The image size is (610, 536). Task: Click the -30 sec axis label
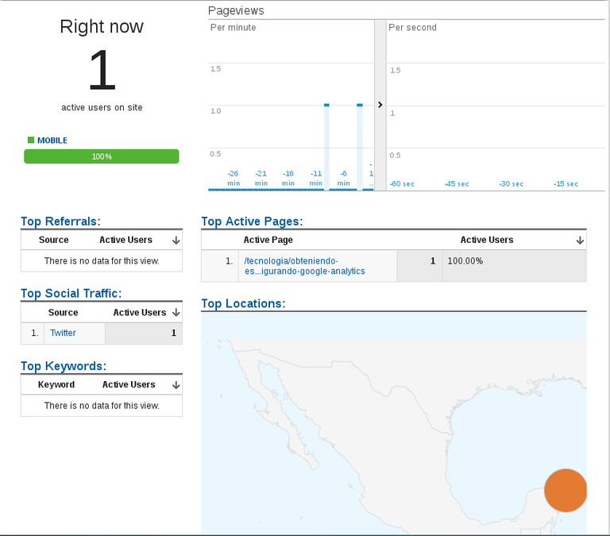tap(512, 183)
